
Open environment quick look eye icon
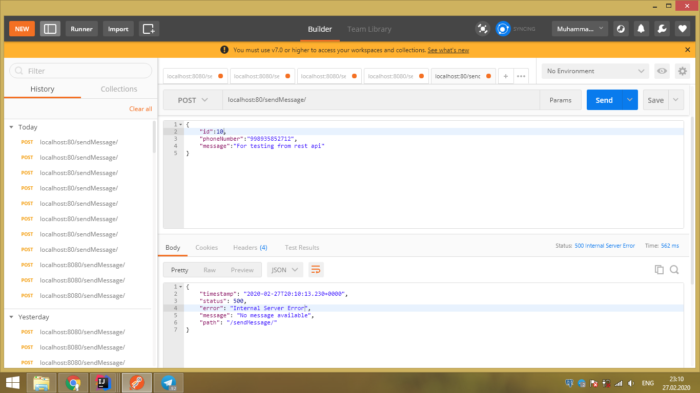coord(662,71)
